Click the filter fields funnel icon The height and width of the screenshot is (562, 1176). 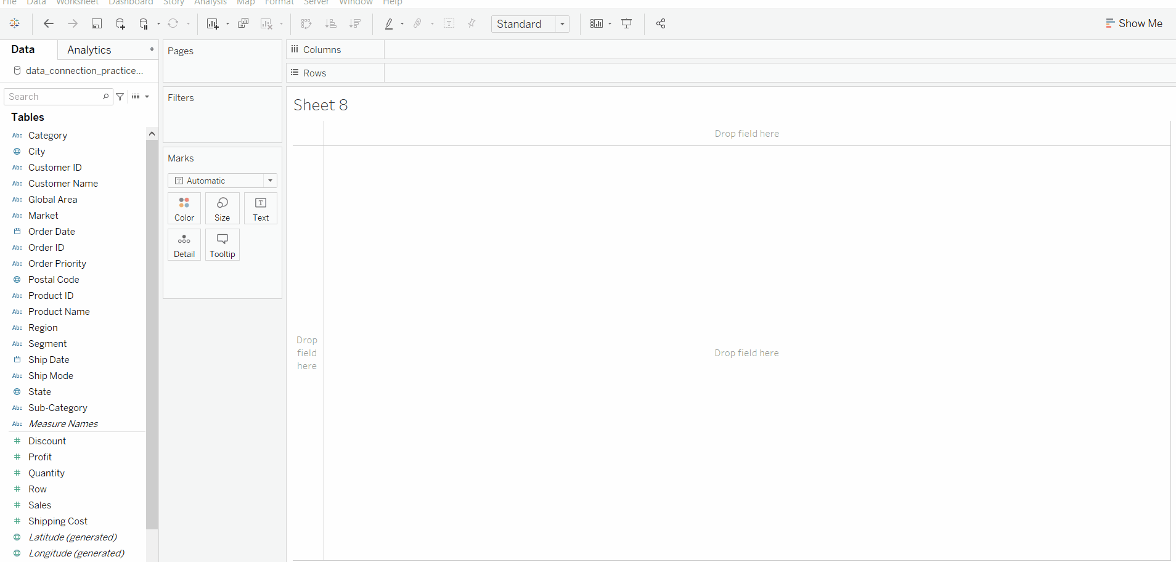tap(120, 97)
